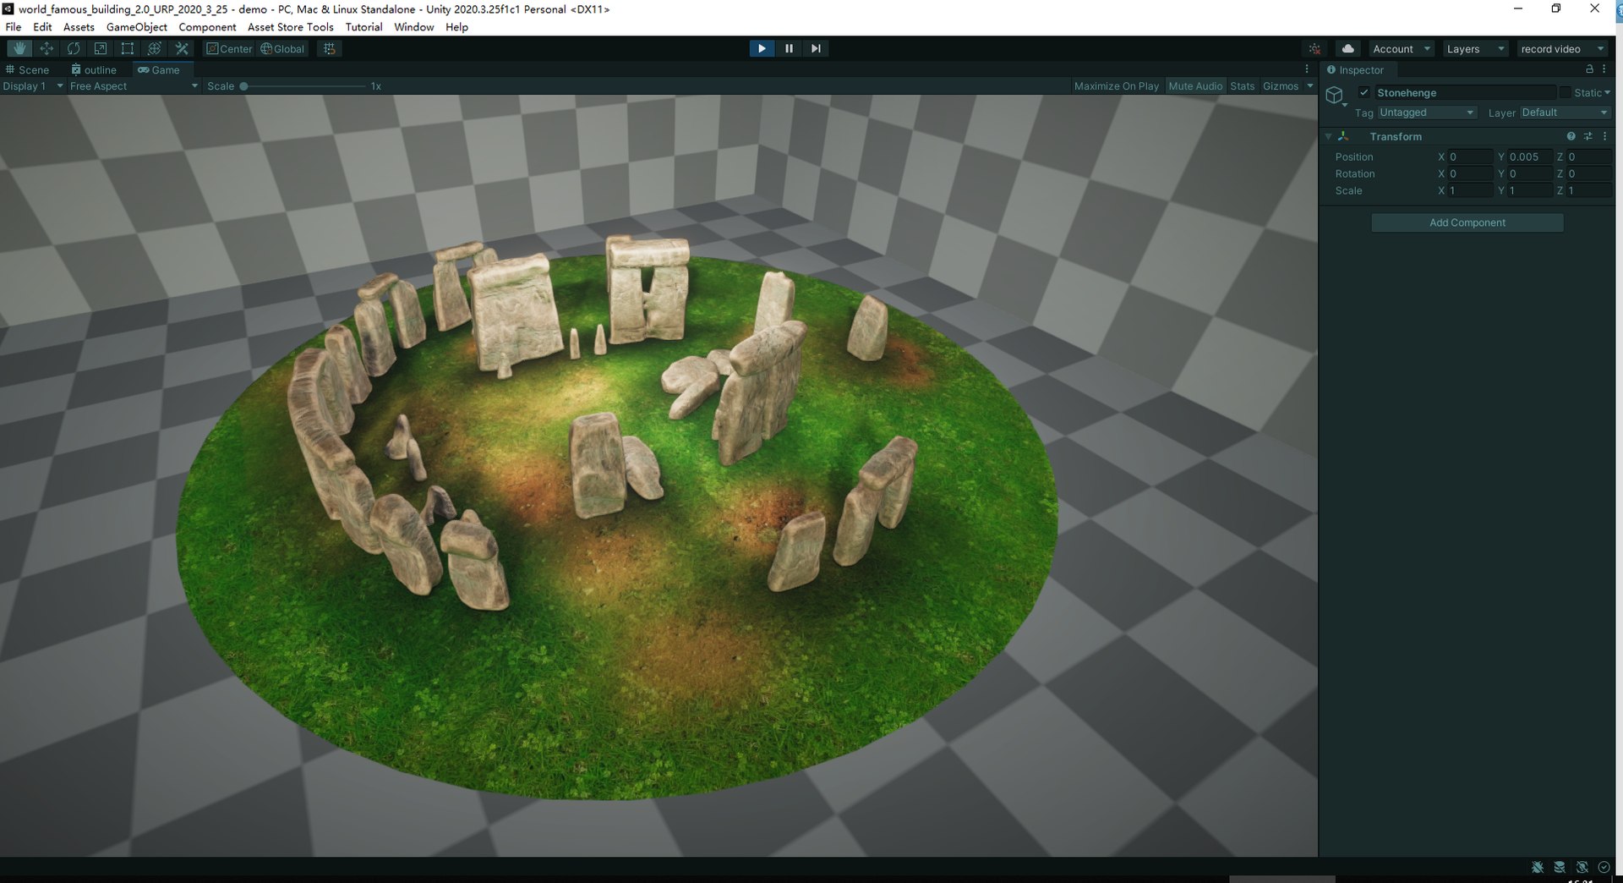Select the Rotate tool

(x=74, y=48)
